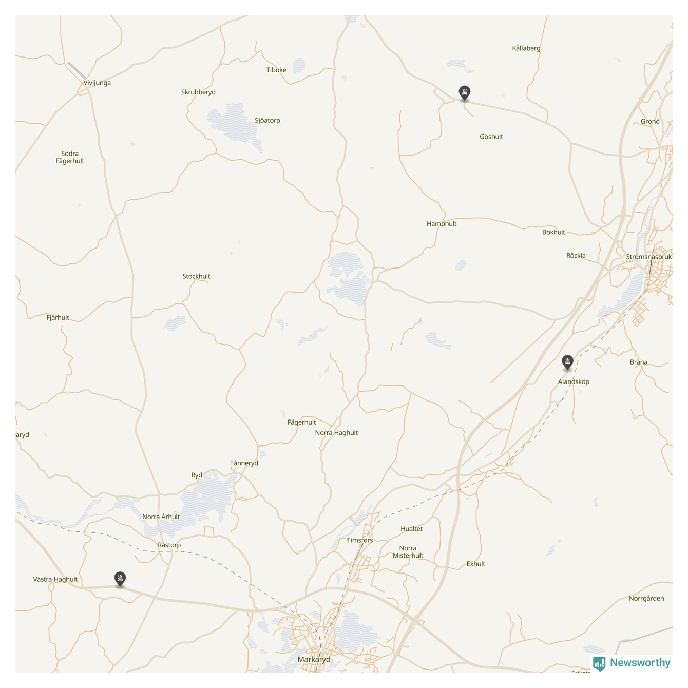The image size is (688, 688).
Task: Click the car marker near Västra Haghult
Action: pyautogui.click(x=120, y=579)
